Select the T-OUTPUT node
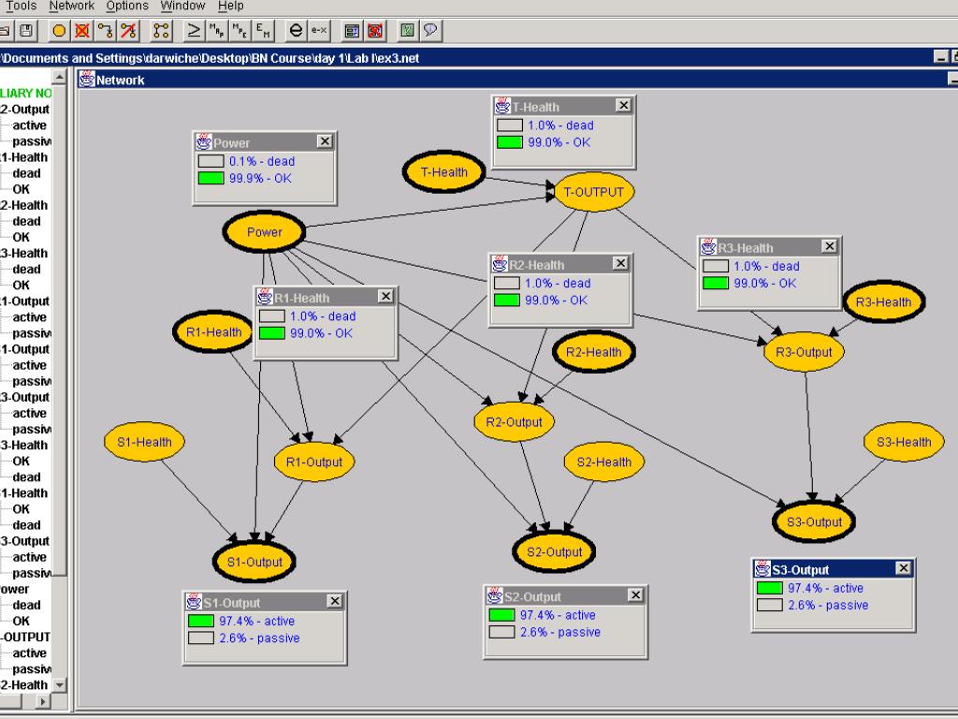The height and width of the screenshot is (719, 958). pos(593,192)
